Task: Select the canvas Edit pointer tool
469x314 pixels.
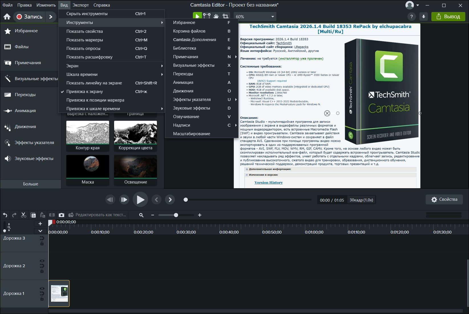Action: point(197,16)
